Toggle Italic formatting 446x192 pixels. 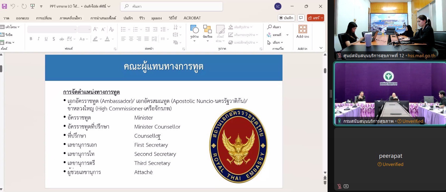(x=39, y=39)
